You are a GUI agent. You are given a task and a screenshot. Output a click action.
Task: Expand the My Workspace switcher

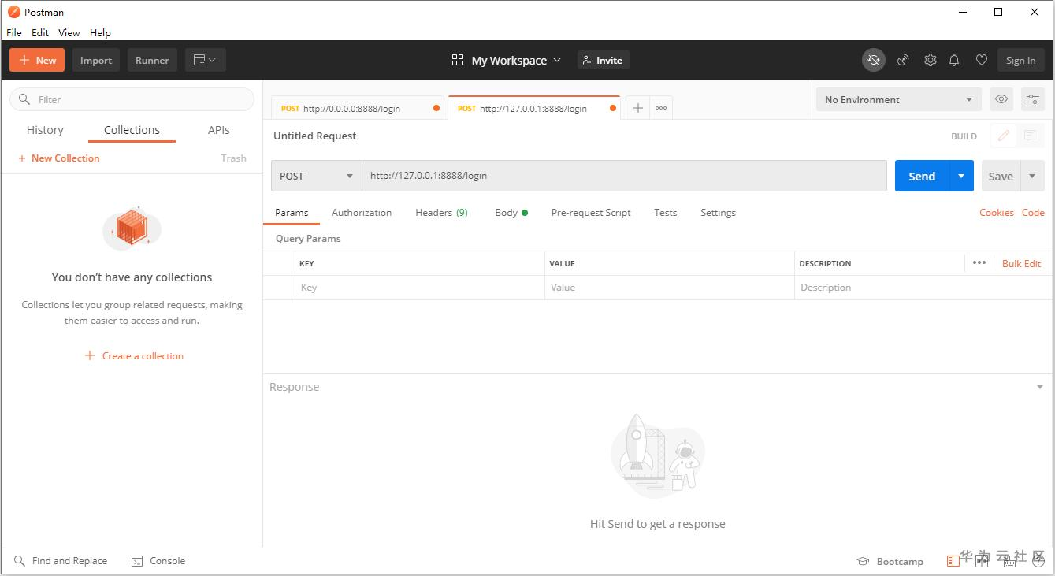point(507,61)
